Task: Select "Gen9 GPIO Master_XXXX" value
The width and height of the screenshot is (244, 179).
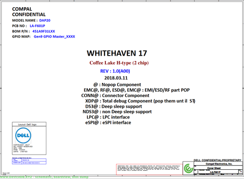Action: click(x=54, y=37)
